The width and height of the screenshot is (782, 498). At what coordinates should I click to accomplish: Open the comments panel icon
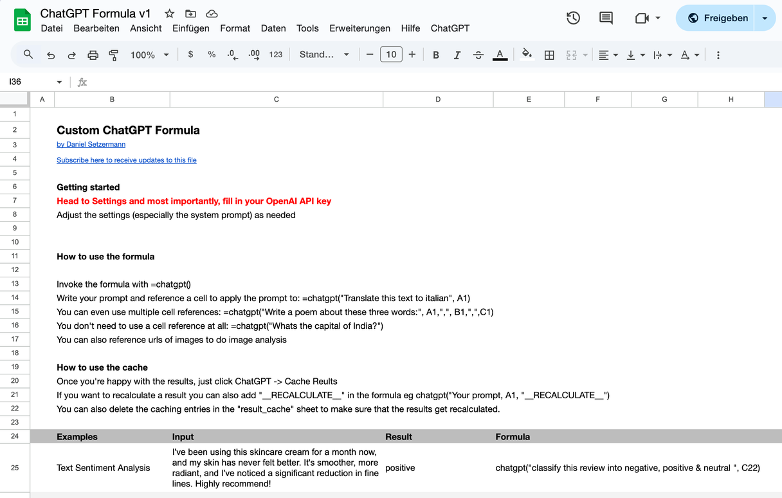(606, 18)
